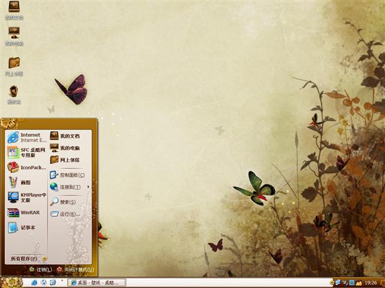Open the Recycle Bin desktop icon

14,95
